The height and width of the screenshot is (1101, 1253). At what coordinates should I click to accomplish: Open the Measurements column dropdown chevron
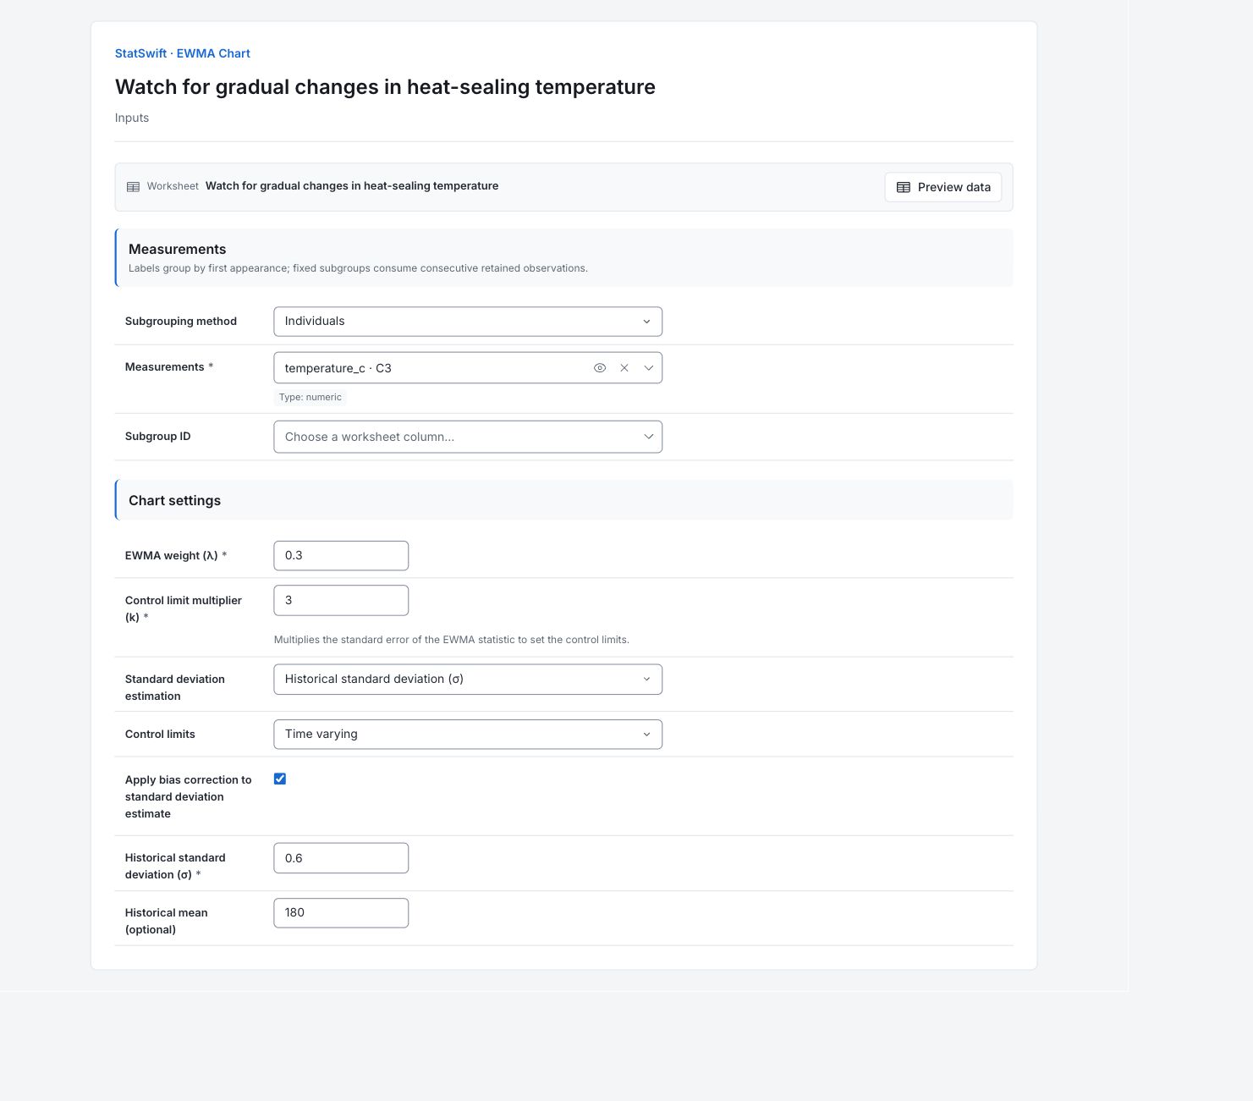coord(649,368)
